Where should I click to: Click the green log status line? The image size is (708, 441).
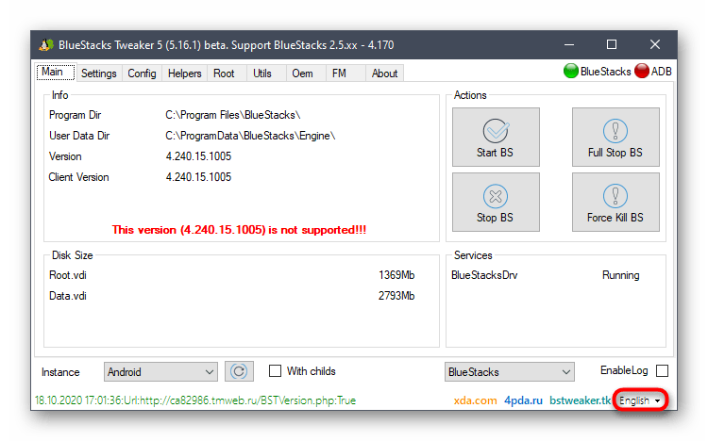tap(195, 400)
